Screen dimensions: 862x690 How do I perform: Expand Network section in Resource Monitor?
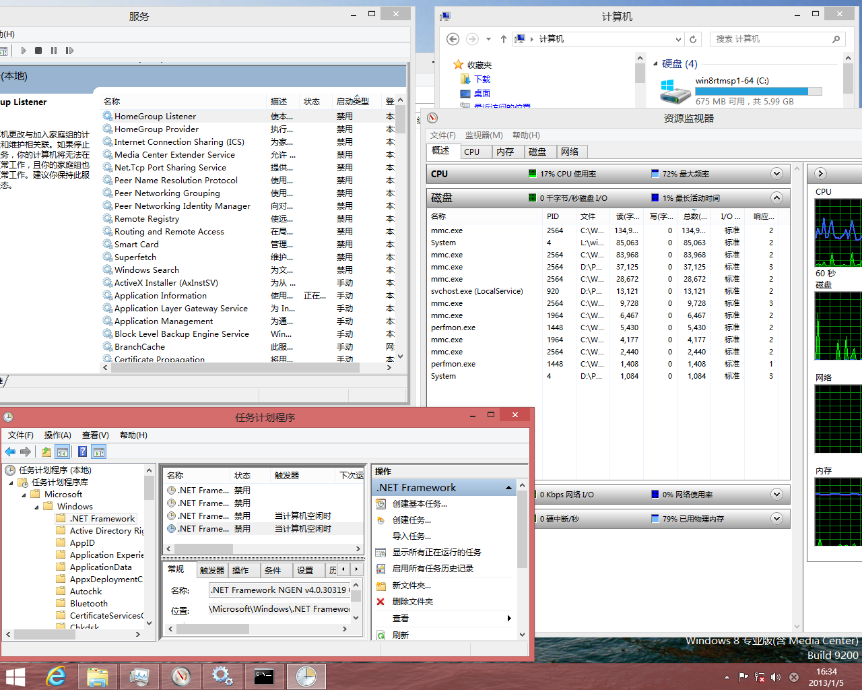tap(776, 495)
